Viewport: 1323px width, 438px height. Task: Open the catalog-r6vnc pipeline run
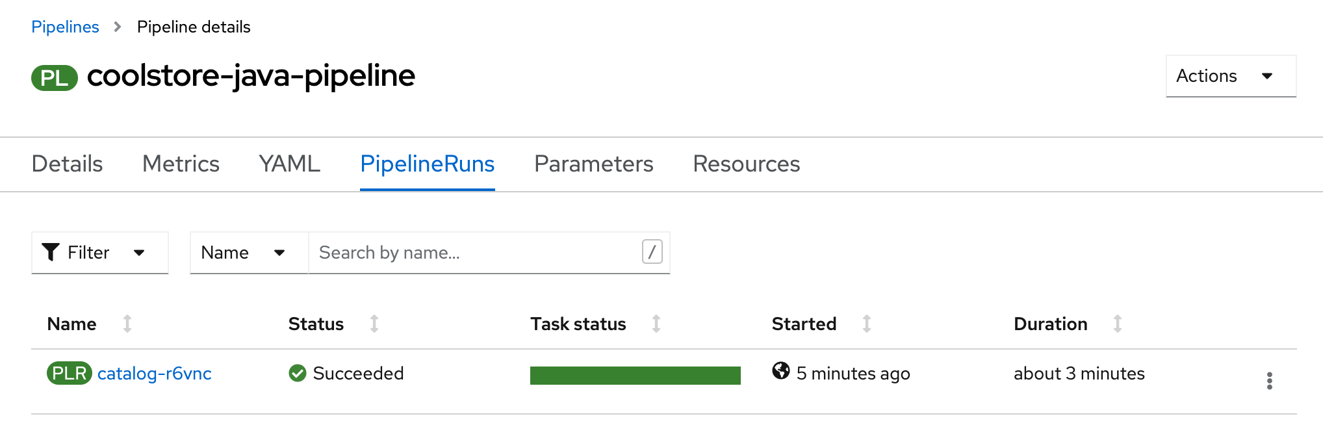tap(155, 374)
